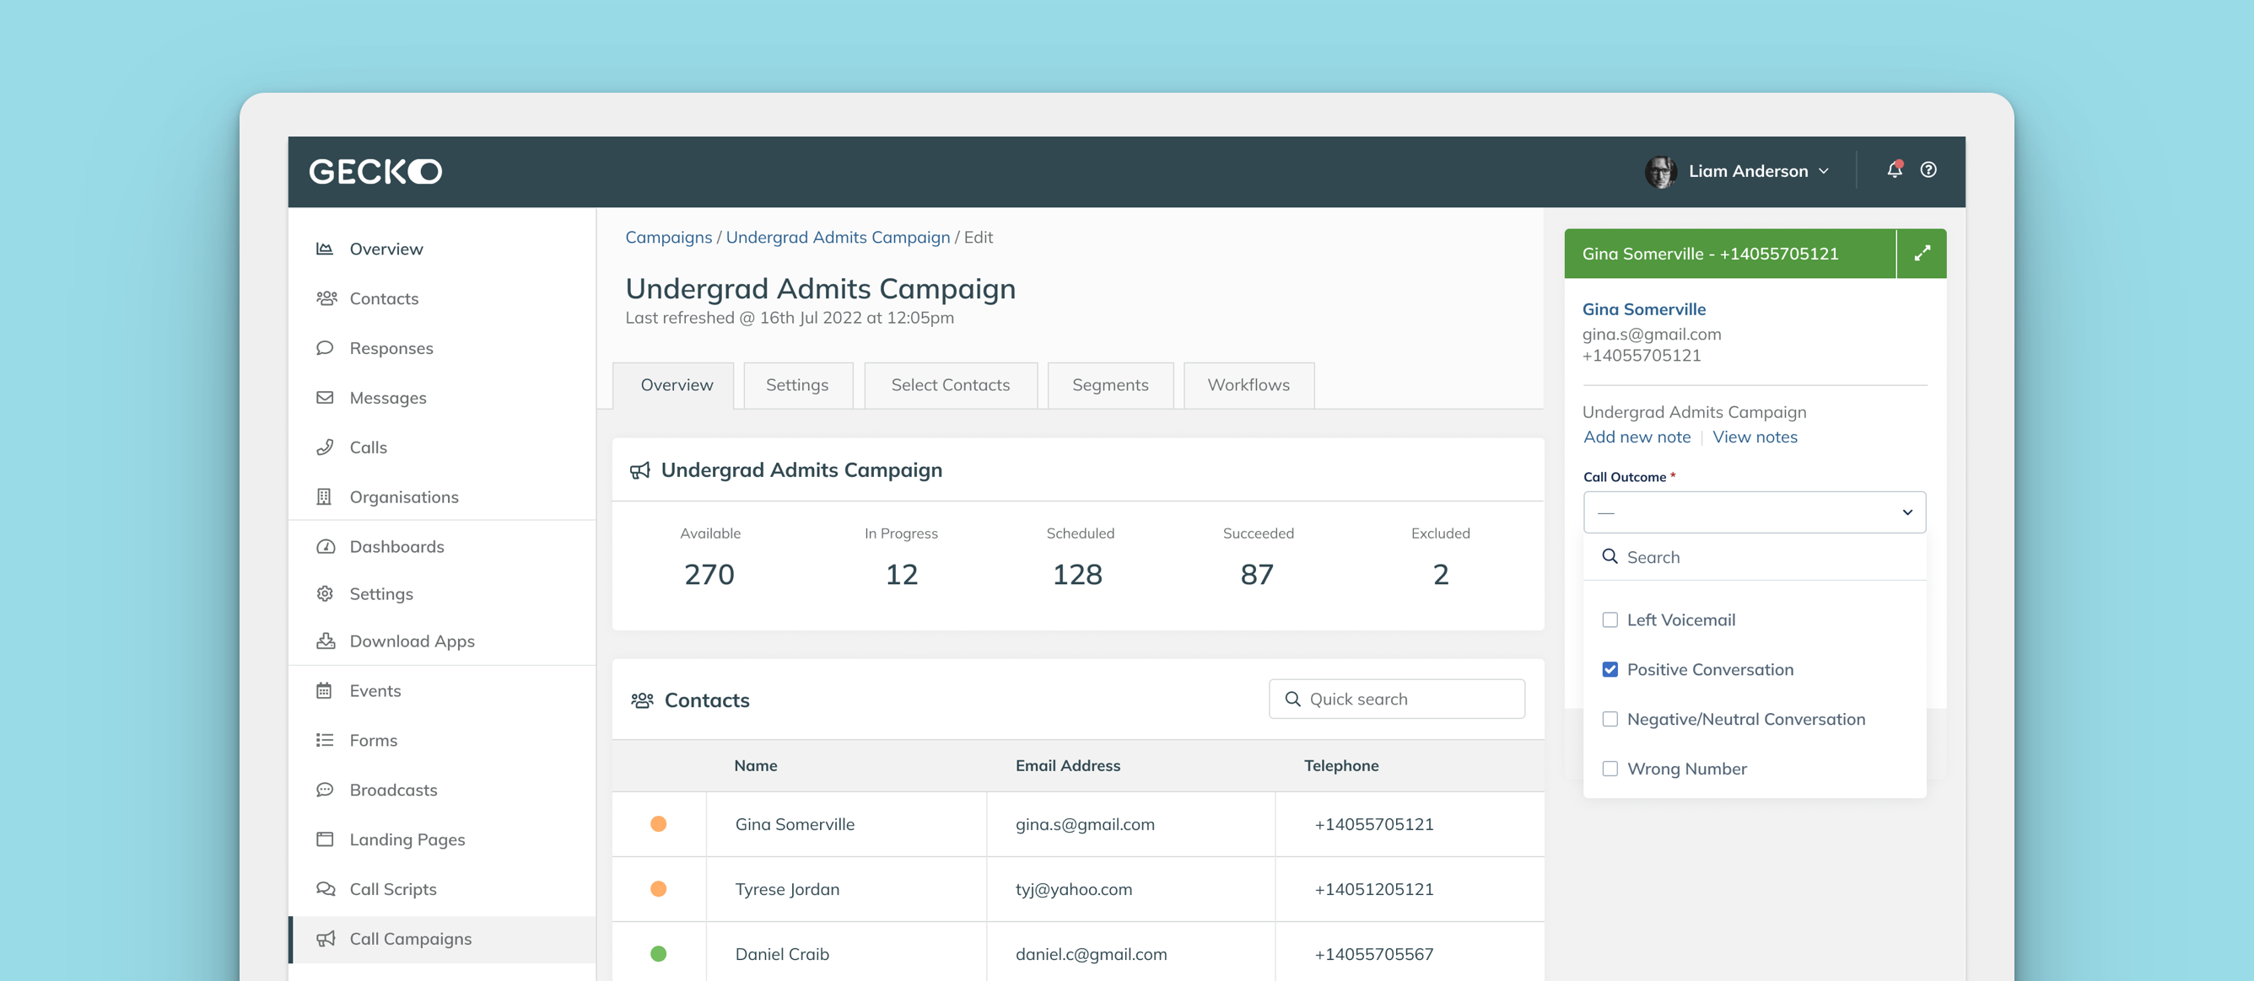Click the Succeeded count 87

click(1257, 575)
